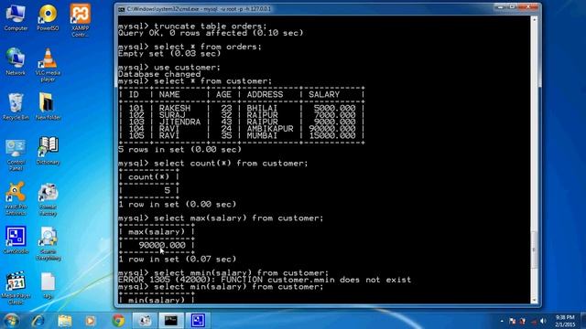Open the clock showing 9:38 PM
This screenshot has height=329, width=586.
click(x=565, y=321)
